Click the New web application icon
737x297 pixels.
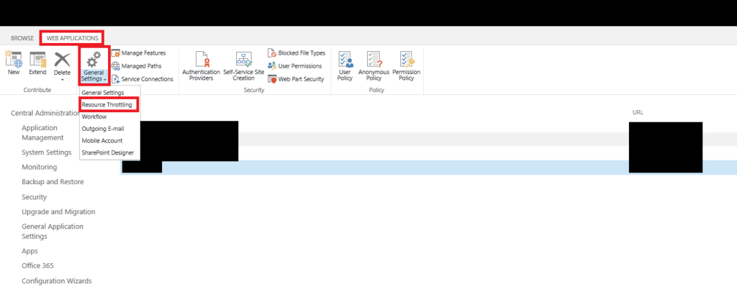coord(14,59)
